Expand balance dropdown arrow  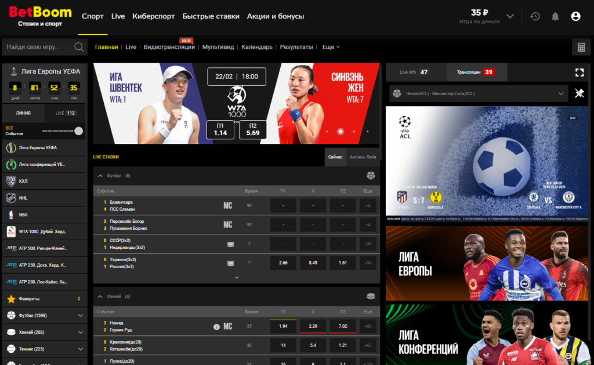[510, 16]
